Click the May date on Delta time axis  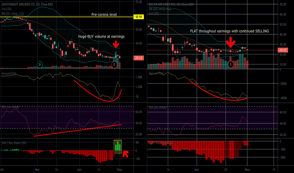tap(247, 170)
